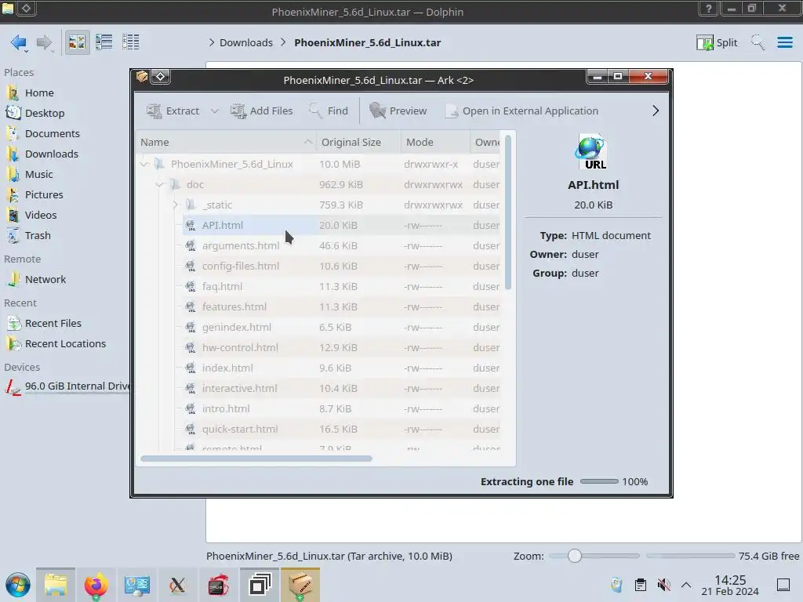Open Network in Remote section

tap(45, 280)
